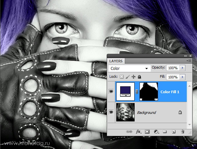Open the Layers panel options menu
This screenshot has width=197, height=149.
coord(189,61)
